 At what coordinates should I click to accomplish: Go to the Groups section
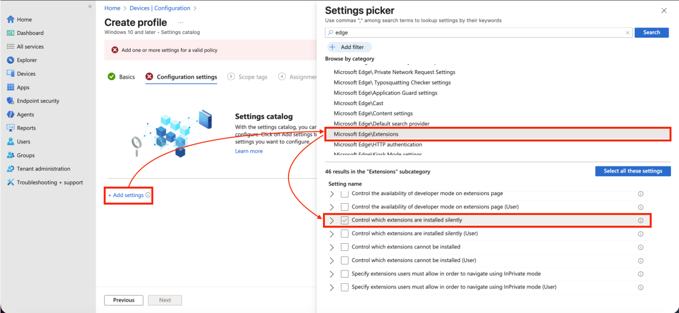pos(25,155)
